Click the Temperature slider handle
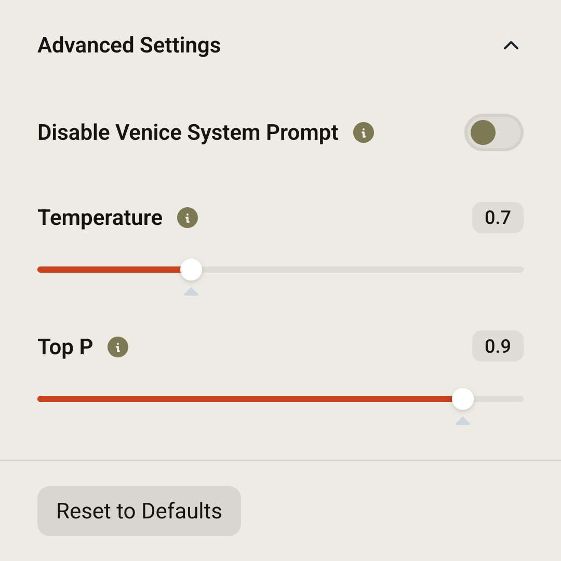Image resolution: width=561 pixels, height=561 pixels. (191, 270)
